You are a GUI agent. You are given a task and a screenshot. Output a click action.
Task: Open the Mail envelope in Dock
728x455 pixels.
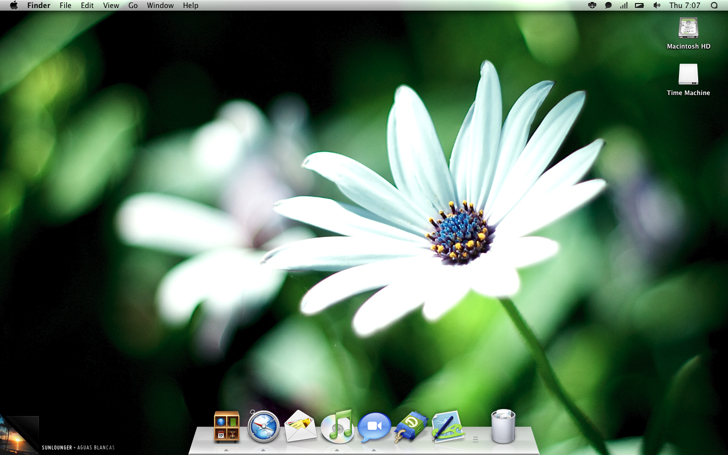[x=300, y=426]
